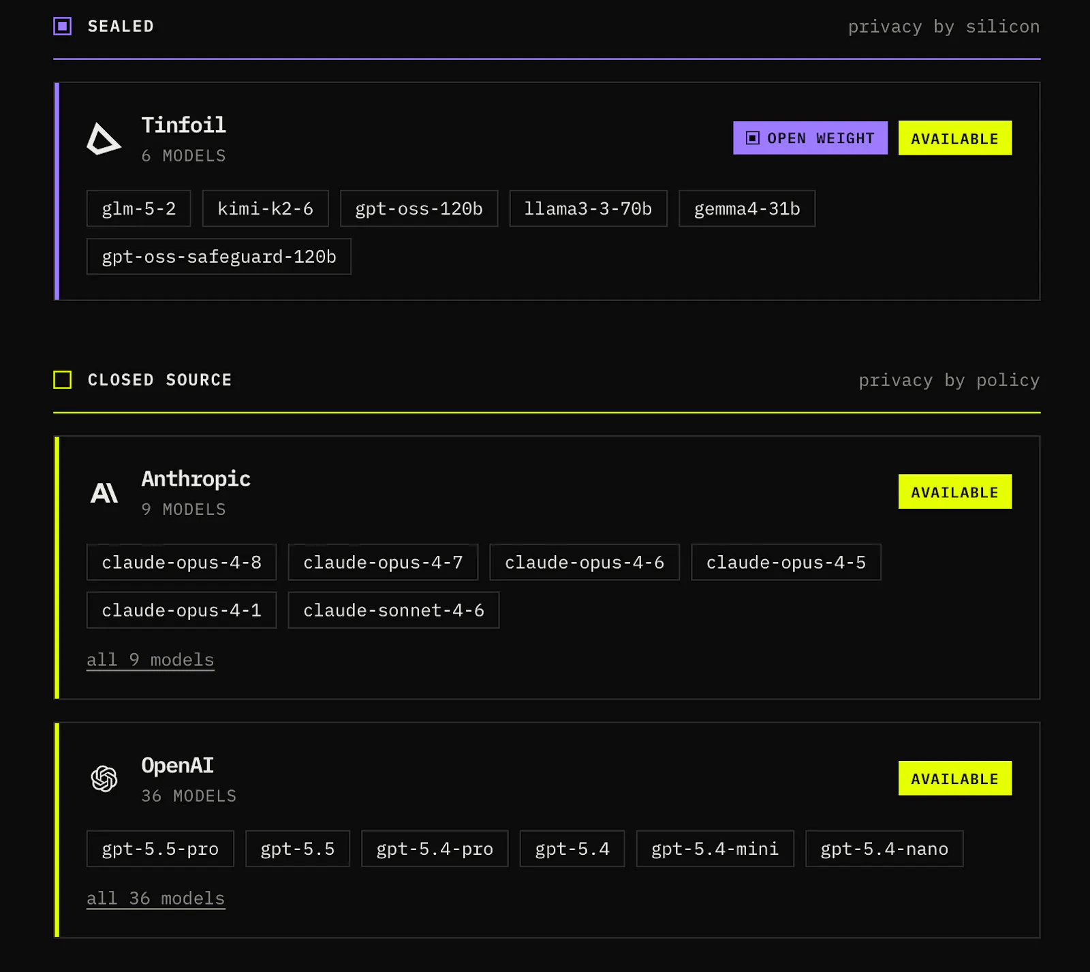This screenshot has height=972, width=1090.
Task: Select the gemma4-31b model chip
Action: click(x=747, y=208)
